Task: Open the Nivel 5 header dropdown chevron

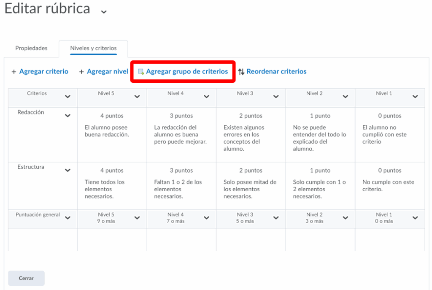Action: click(137, 97)
